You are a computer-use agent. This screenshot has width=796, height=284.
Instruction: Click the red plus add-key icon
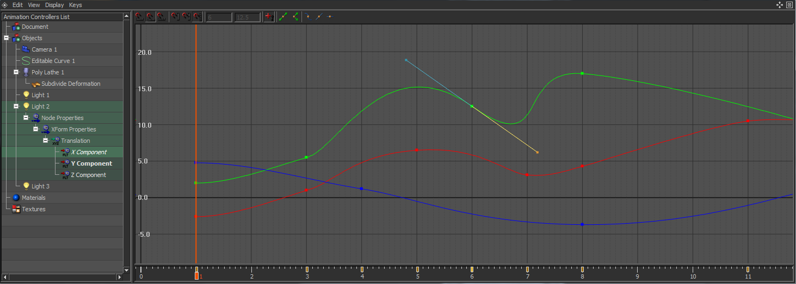pyautogui.click(x=268, y=17)
